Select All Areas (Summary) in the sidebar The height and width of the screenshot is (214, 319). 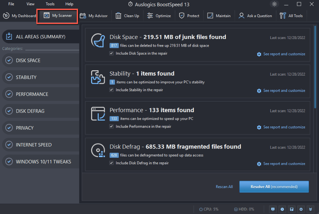pos(41,37)
